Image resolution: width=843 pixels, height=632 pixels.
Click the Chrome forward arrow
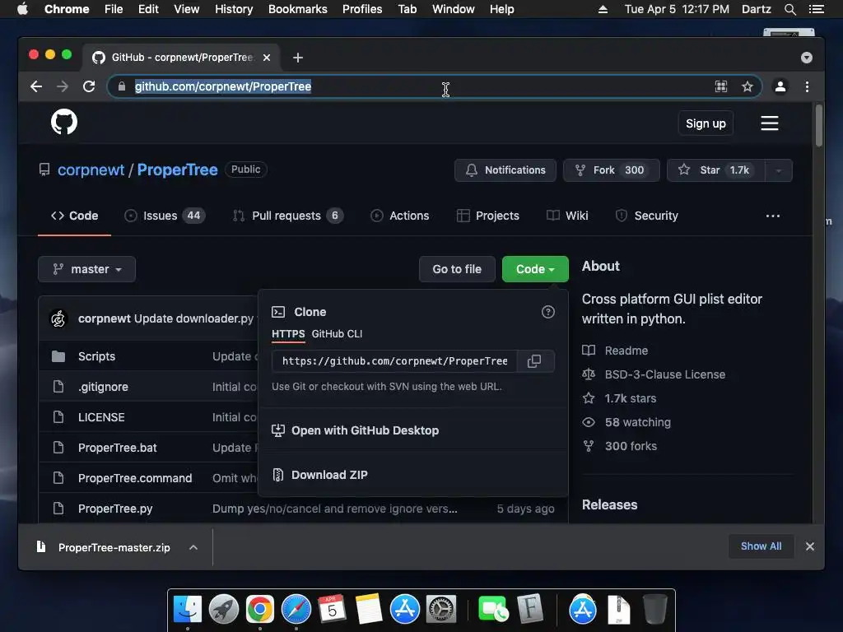(63, 86)
